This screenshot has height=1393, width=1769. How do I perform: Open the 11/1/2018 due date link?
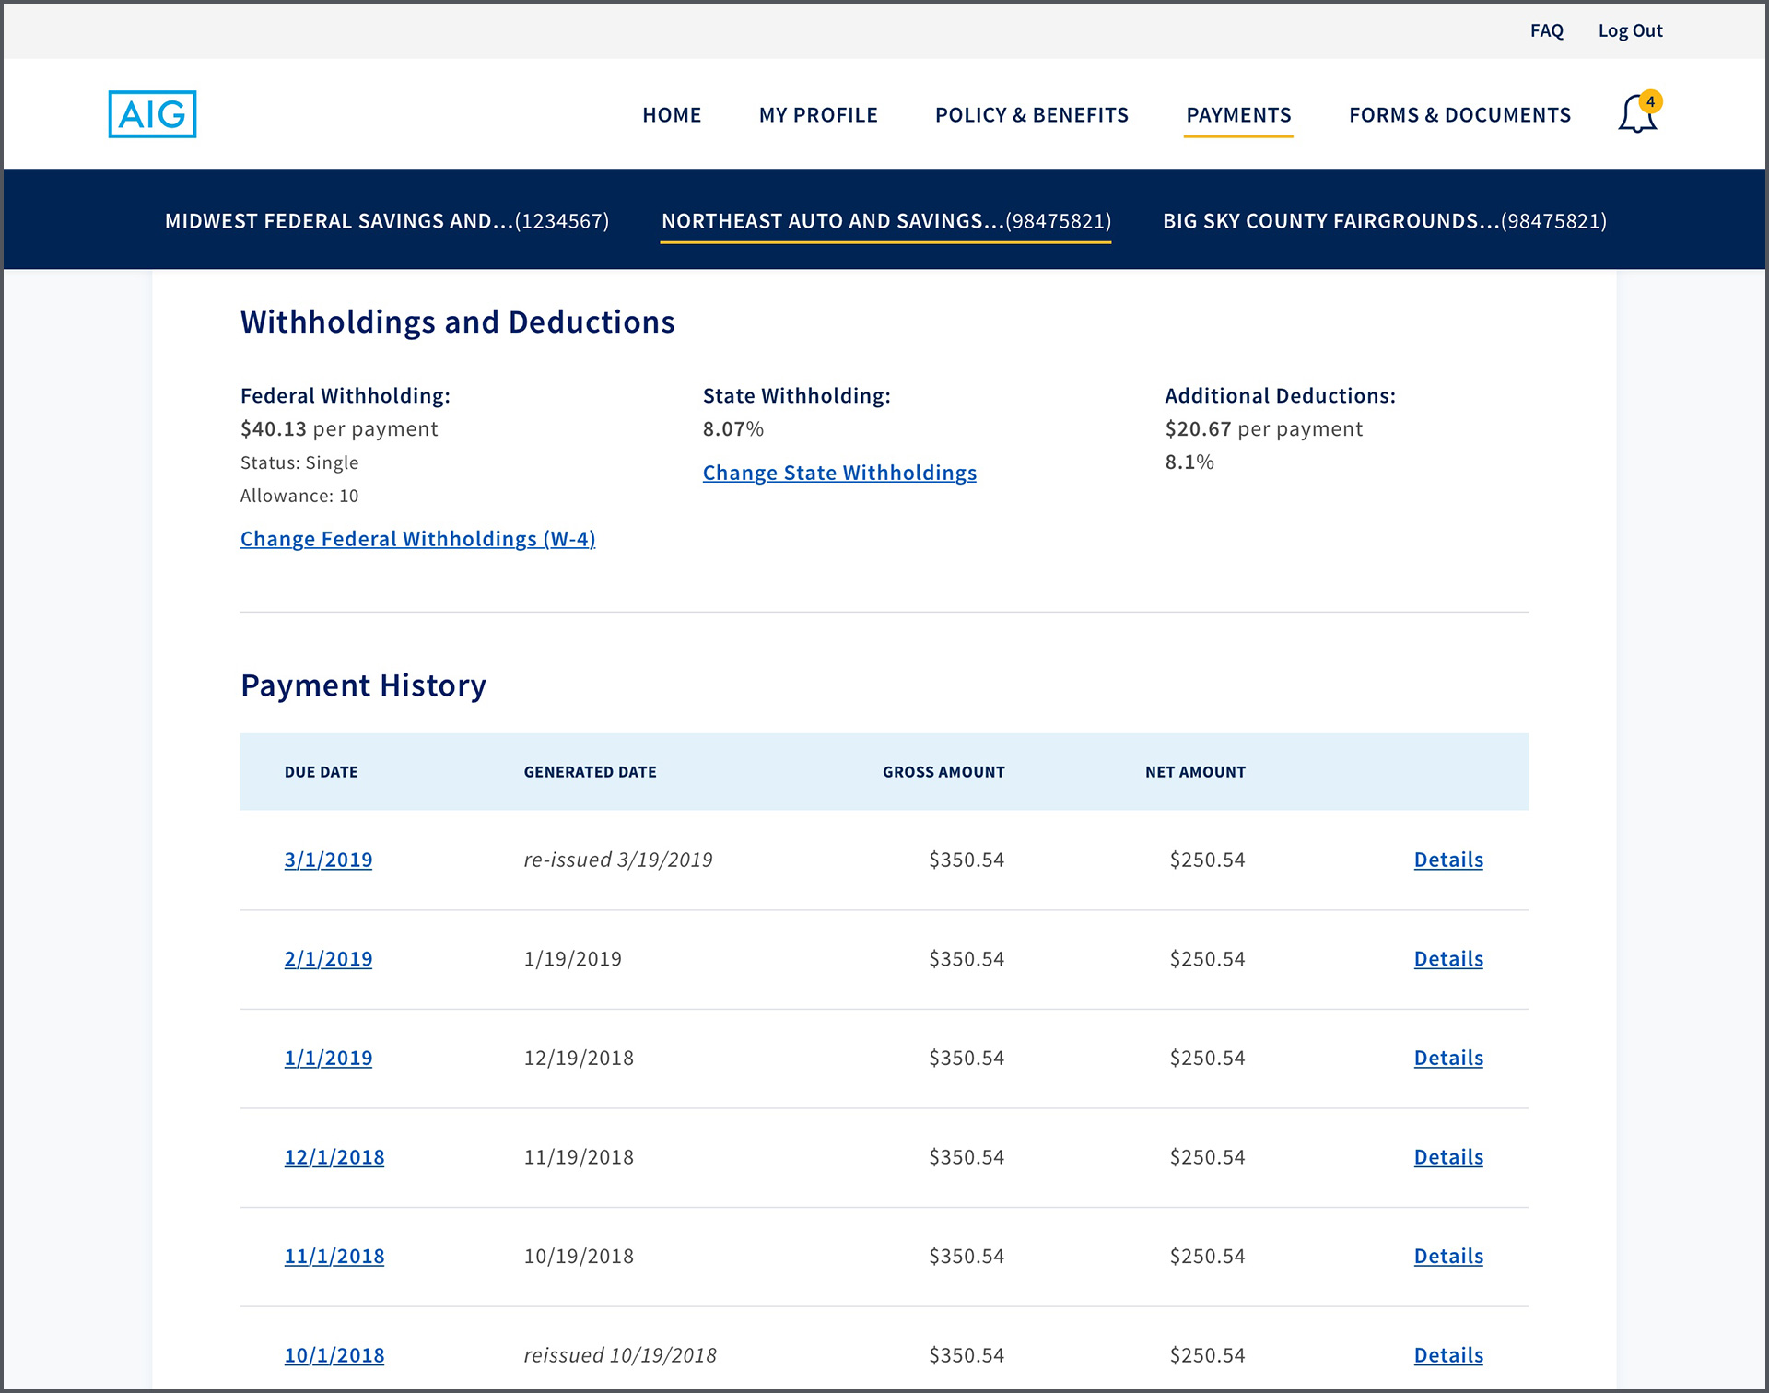pyautogui.click(x=334, y=1256)
